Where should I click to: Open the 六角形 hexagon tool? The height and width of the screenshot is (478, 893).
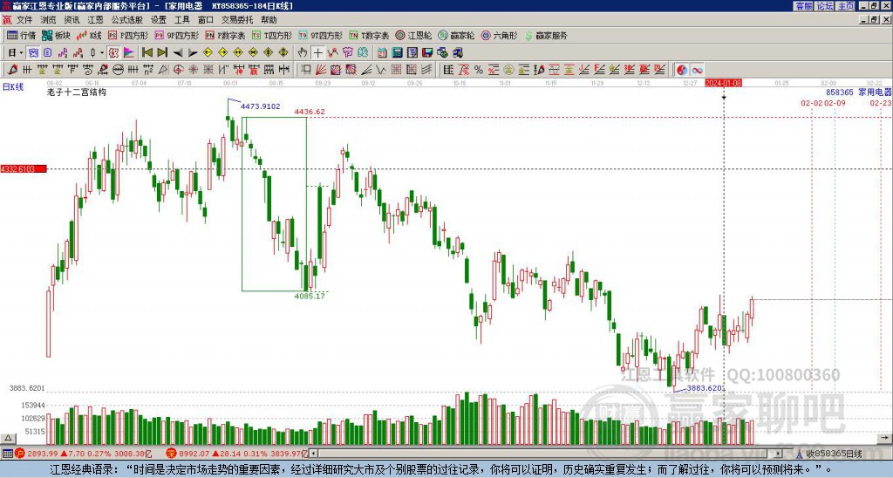pyautogui.click(x=499, y=35)
